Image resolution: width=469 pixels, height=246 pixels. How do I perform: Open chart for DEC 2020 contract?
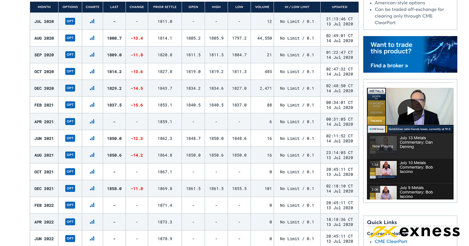coord(92,88)
